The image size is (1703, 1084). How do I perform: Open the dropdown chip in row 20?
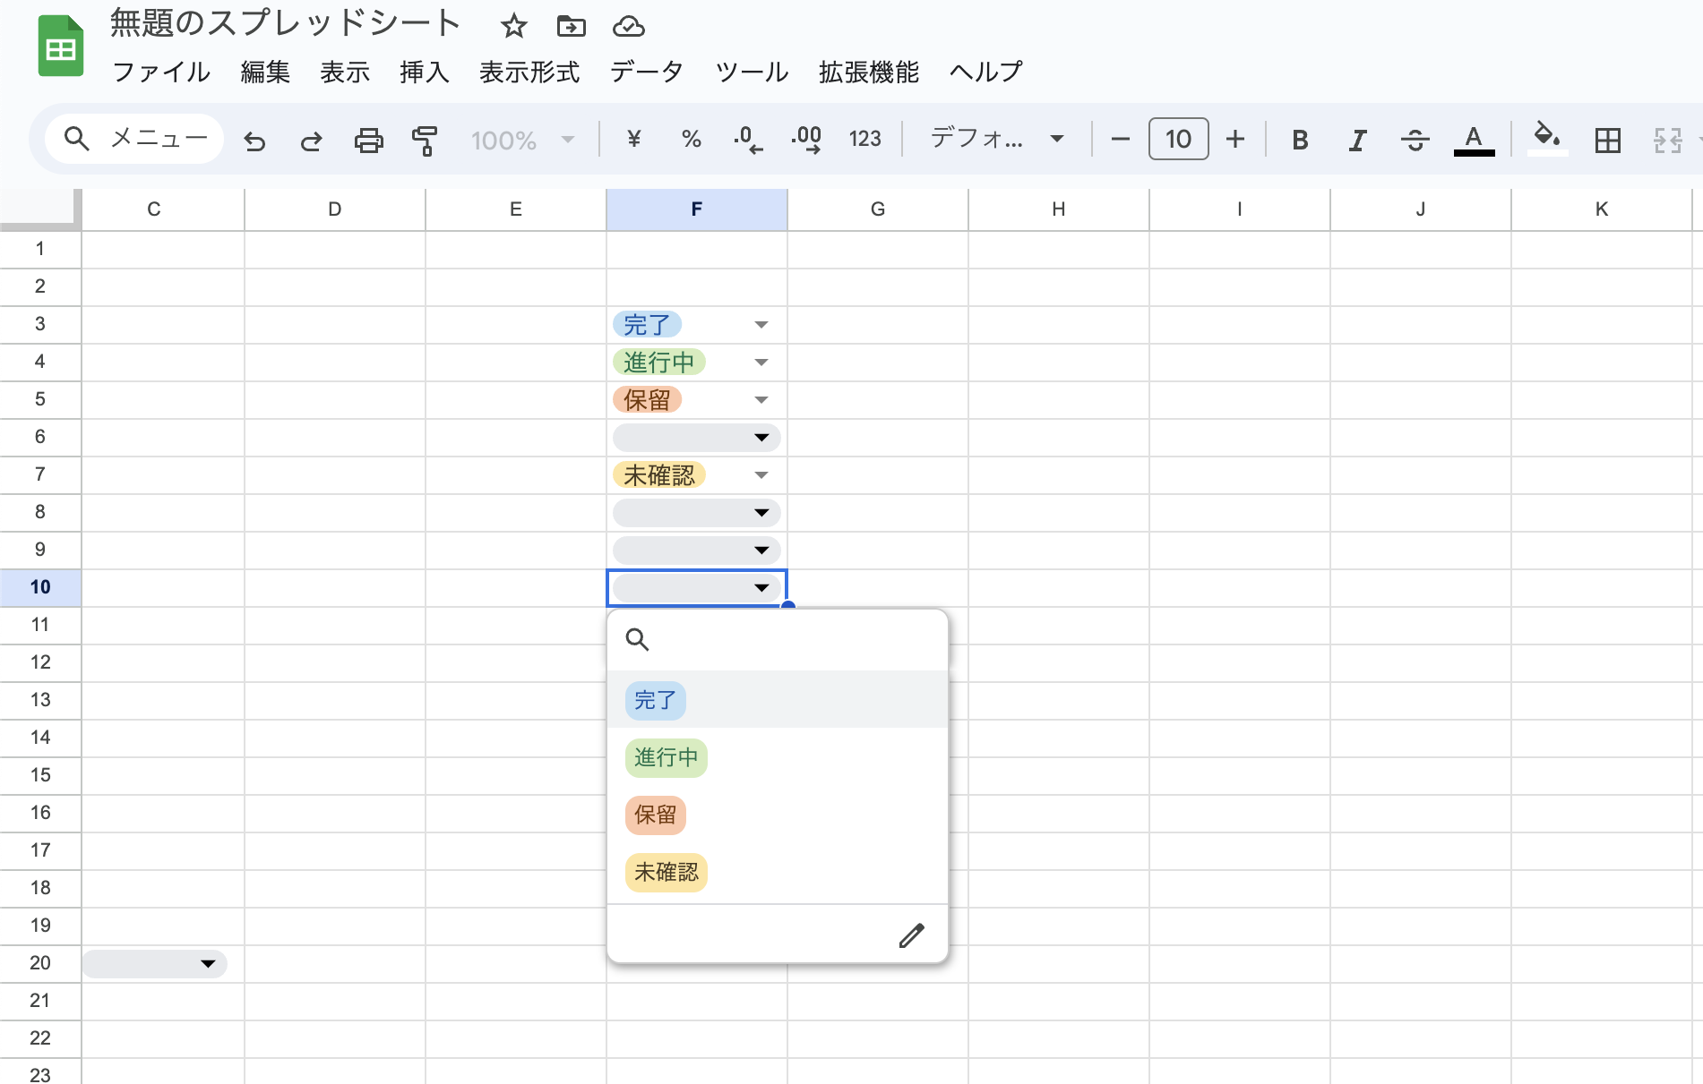(x=207, y=964)
